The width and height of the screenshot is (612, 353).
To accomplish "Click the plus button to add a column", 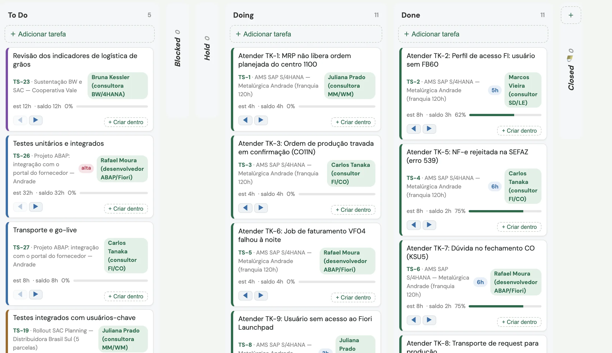I will (x=571, y=15).
